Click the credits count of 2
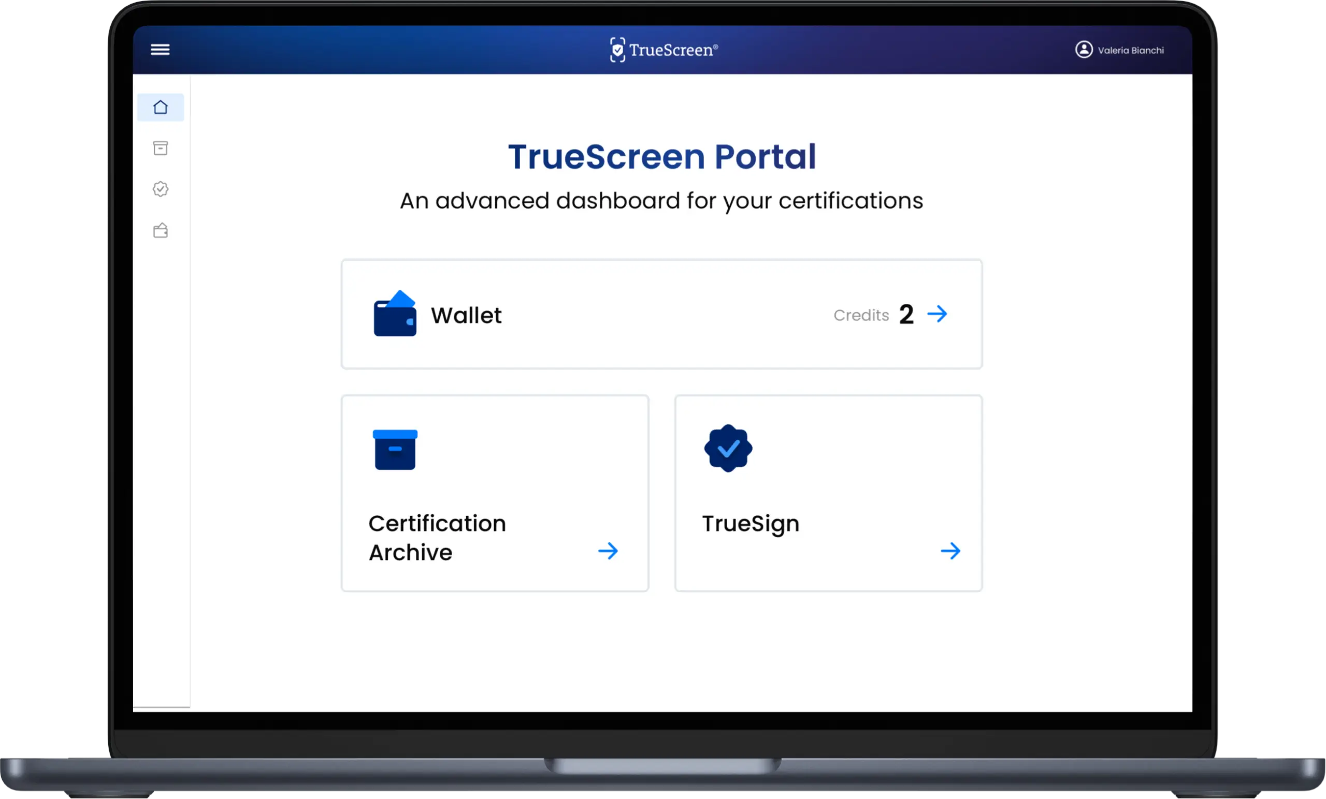The image size is (1326, 799). point(906,315)
